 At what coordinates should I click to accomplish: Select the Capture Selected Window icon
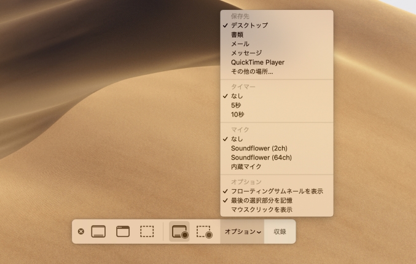(123, 231)
